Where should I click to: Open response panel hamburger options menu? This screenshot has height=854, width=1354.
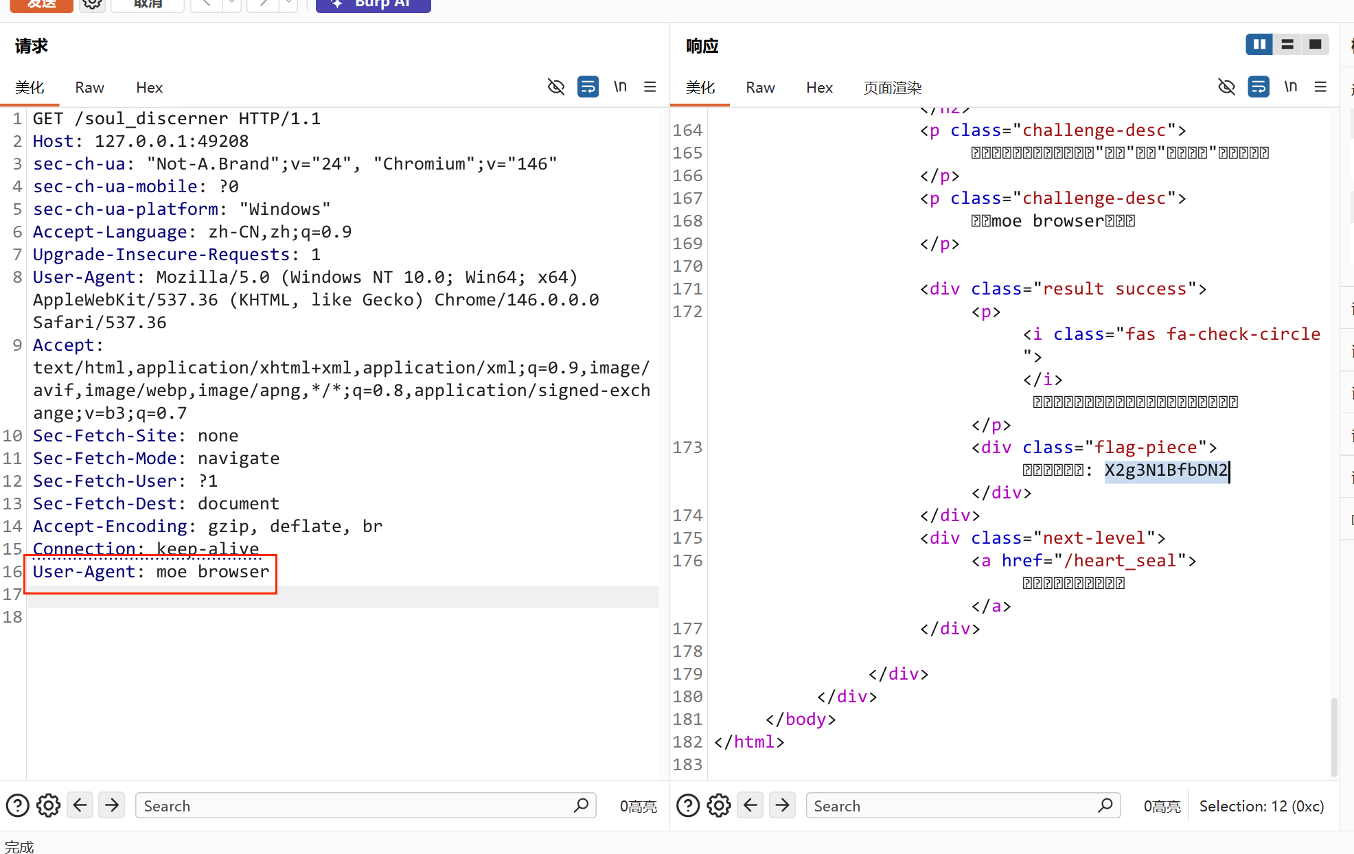click(1320, 86)
